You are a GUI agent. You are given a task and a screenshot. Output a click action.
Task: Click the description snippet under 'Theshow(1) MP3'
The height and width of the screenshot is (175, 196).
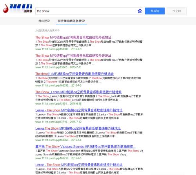[x=88, y=80]
